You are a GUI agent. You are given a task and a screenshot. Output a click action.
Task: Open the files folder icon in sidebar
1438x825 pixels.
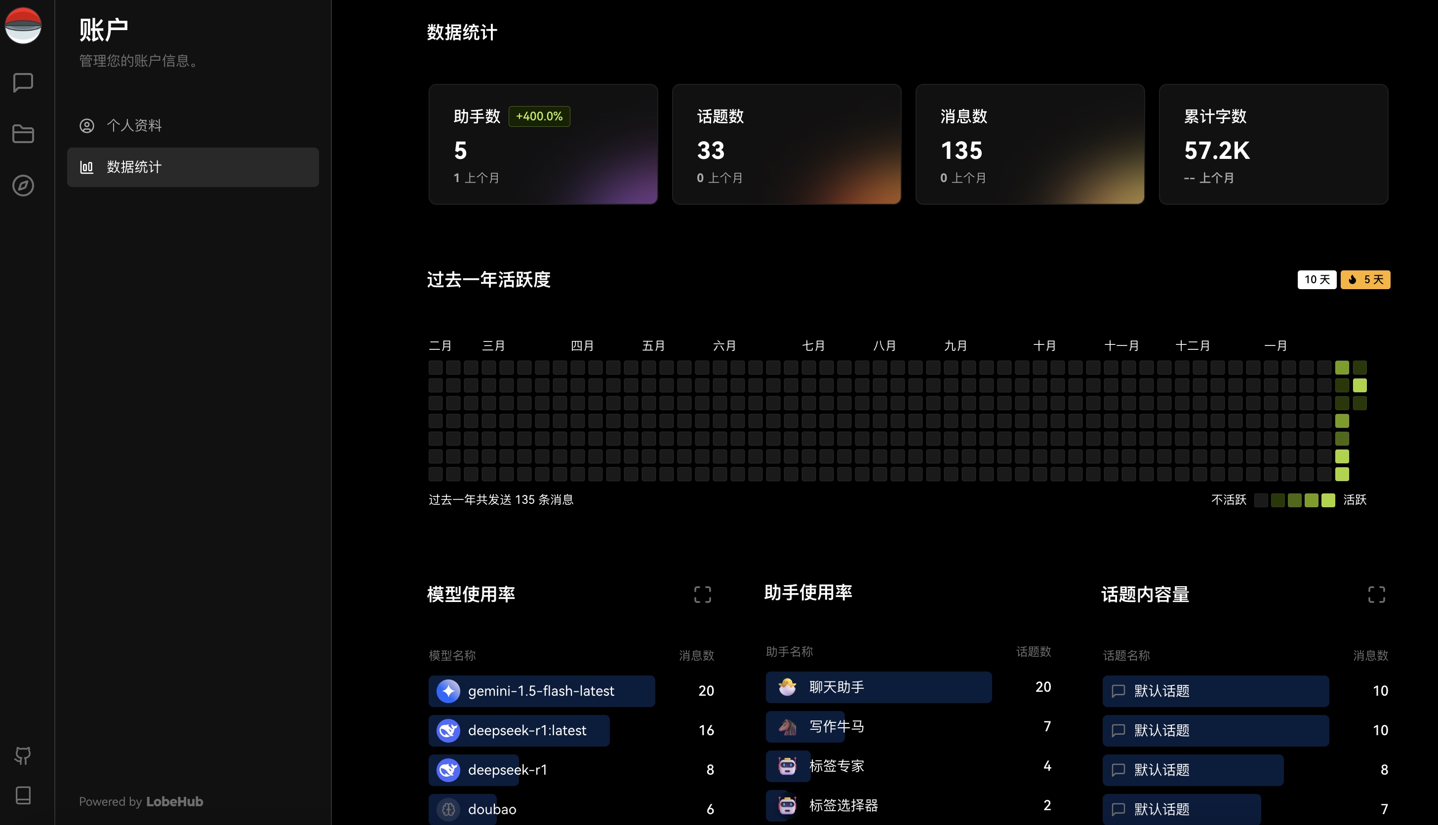(23, 134)
